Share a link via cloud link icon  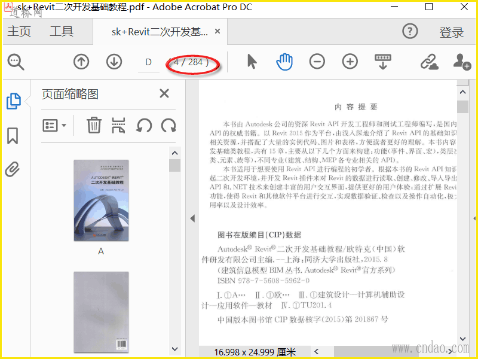click(429, 62)
